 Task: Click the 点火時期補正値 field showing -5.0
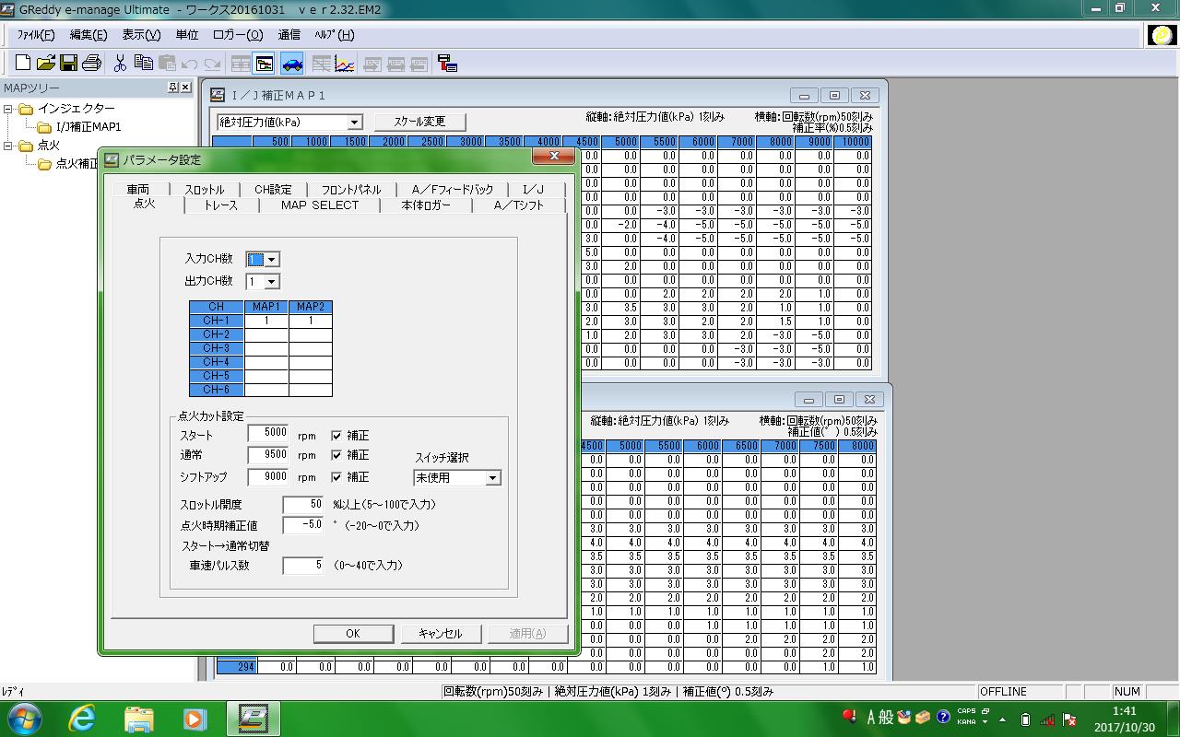tap(303, 525)
